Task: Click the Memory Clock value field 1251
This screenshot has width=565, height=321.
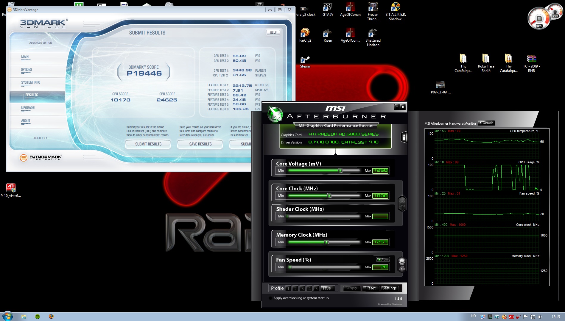Action: [380, 242]
